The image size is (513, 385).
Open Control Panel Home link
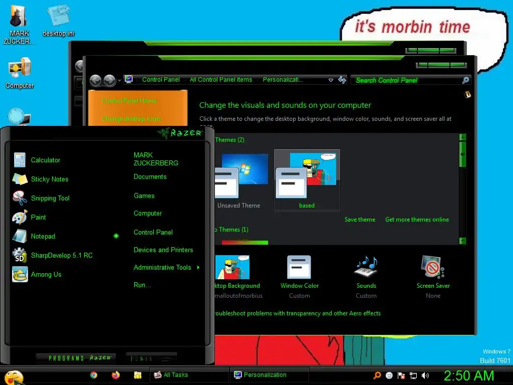point(129,100)
